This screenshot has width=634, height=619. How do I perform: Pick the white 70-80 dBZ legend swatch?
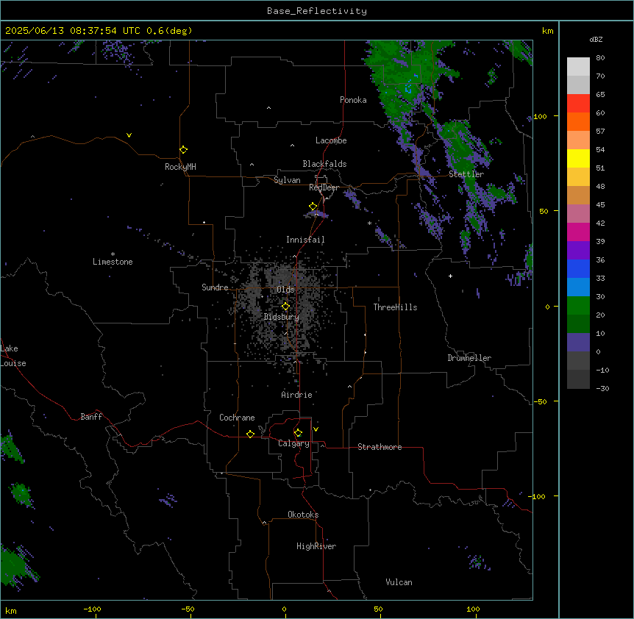click(x=578, y=67)
